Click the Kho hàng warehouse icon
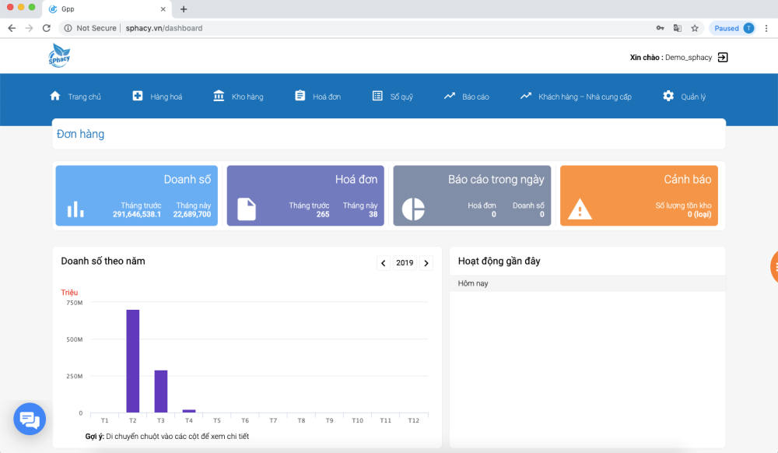Screen dimensions: 778x453 pyautogui.click(x=219, y=96)
